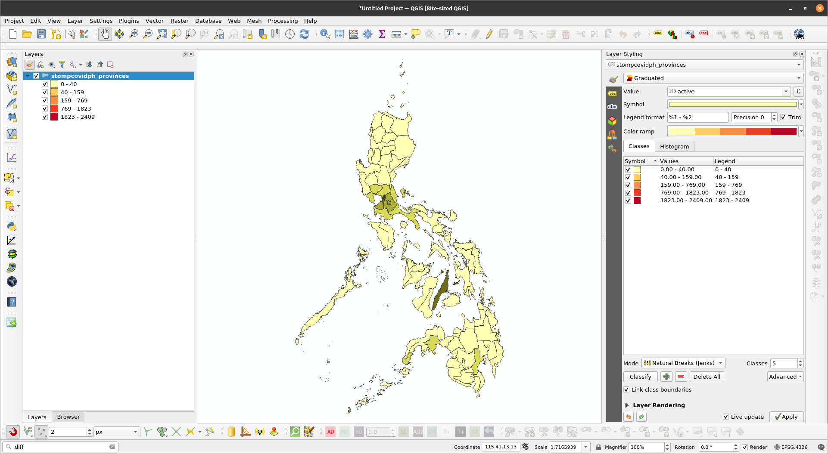Open the attribute table icon
828x454 pixels.
(339, 34)
